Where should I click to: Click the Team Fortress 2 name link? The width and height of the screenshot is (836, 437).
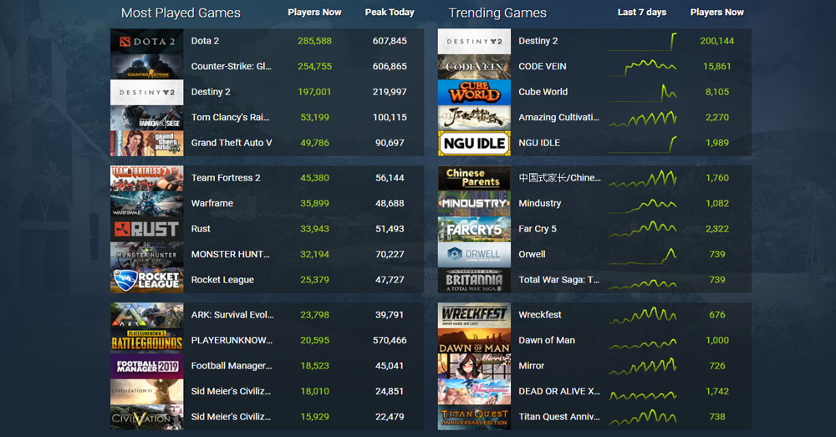pyautogui.click(x=226, y=178)
